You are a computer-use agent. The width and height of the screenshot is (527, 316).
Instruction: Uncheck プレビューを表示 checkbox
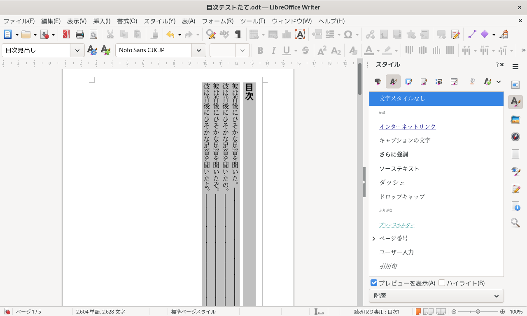(374, 283)
